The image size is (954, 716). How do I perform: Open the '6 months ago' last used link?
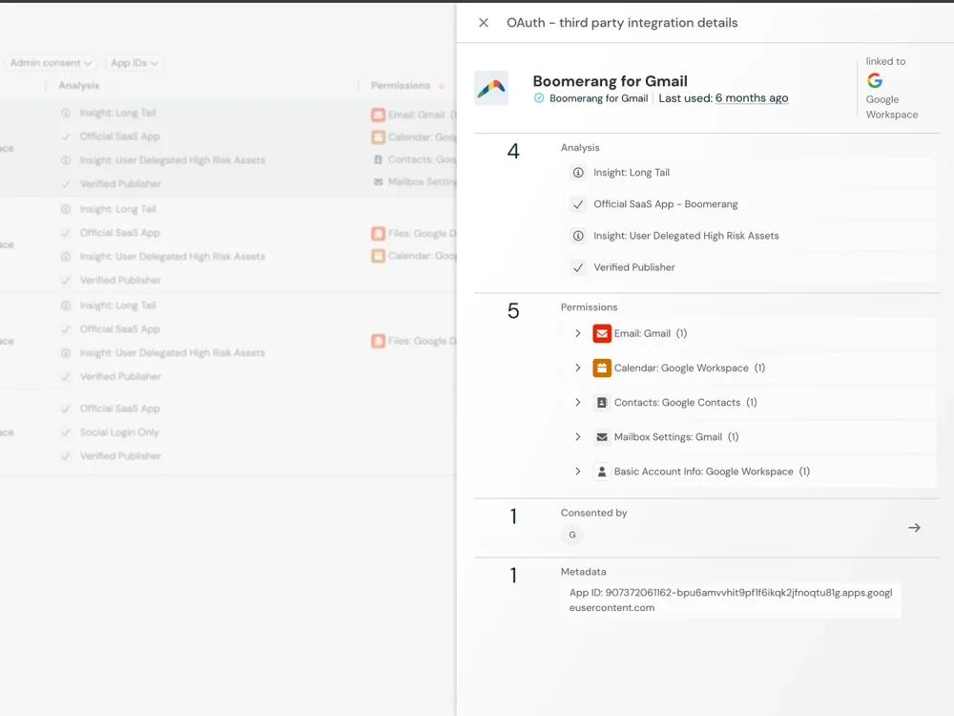coord(752,98)
